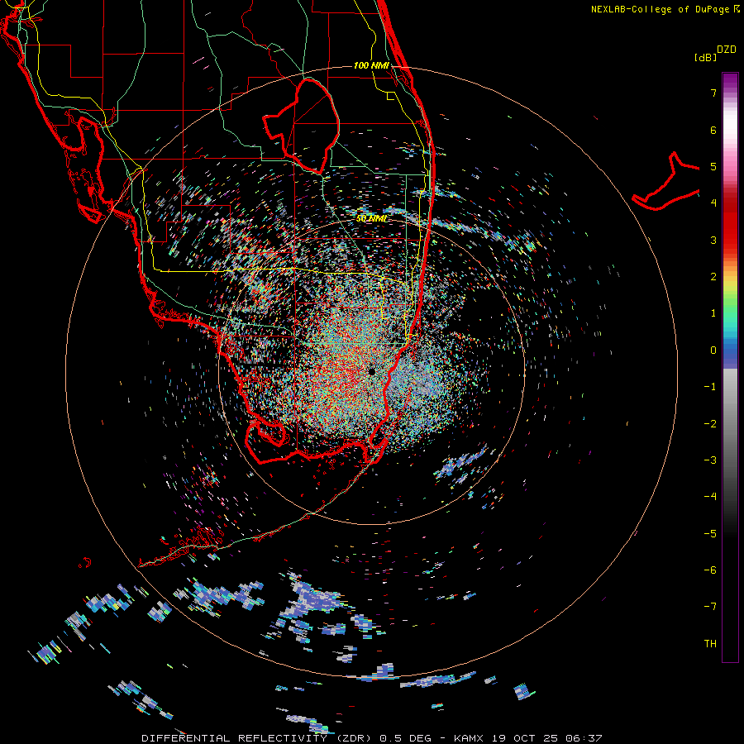Click the NEXLAB-College of DuPage watermark text
Image resolution: width=744 pixels, height=744 pixels.
(x=665, y=9)
